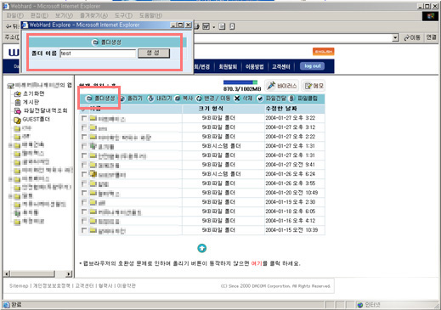The height and width of the screenshot is (310, 441).
Task: Open 초기화면 in the left tree
Action: pyautogui.click(x=33, y=93)
